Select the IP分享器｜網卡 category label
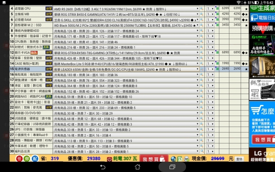Screen dimensions: 275x172 (32, 91)
